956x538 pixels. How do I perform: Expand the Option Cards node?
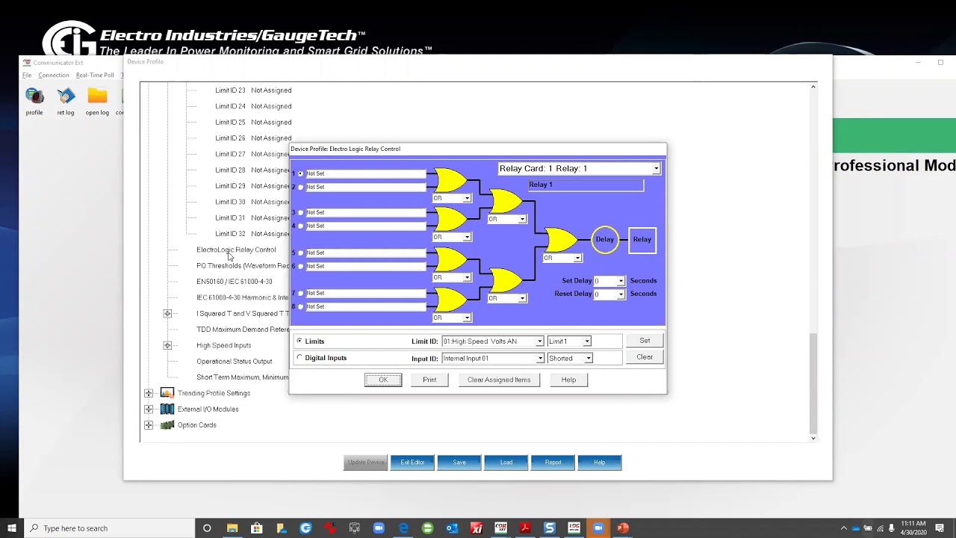(x=149, y=425)
